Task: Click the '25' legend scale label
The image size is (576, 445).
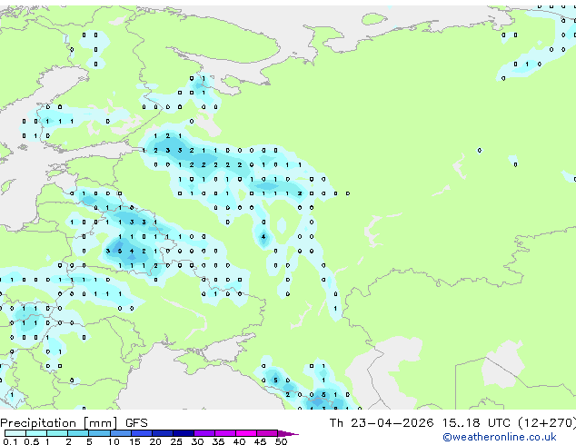Action: (x=176, y=441)
